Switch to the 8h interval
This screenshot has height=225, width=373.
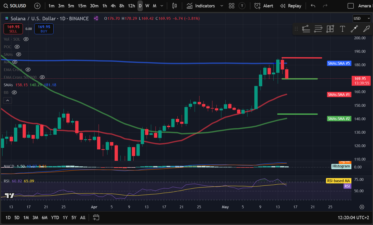[x=122, y=6]
